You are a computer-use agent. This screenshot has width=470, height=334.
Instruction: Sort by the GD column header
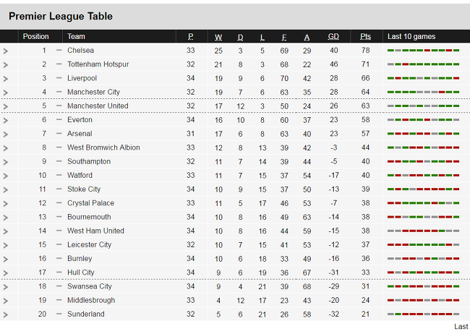[333, 37]
